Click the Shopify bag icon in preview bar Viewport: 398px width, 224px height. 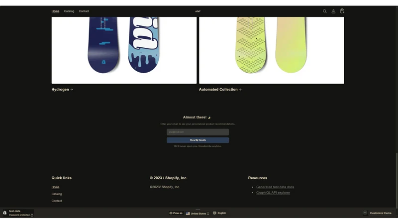click(5, 213)
